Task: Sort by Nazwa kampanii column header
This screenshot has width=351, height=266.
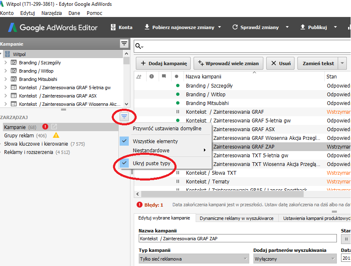Action: coord(254,76)
